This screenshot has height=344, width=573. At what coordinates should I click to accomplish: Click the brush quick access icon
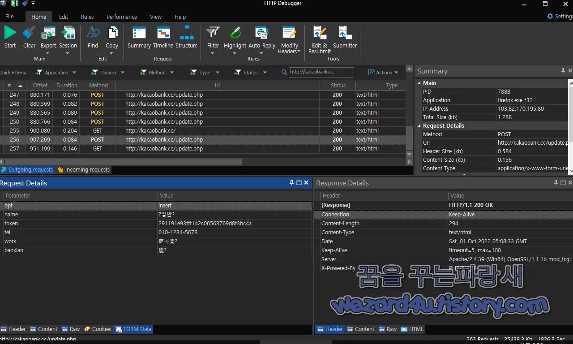[25, 4]
